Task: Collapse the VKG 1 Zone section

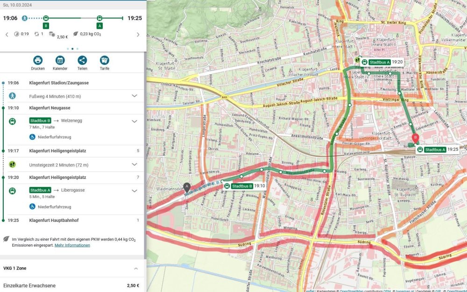Action: (x=136, y=269)
